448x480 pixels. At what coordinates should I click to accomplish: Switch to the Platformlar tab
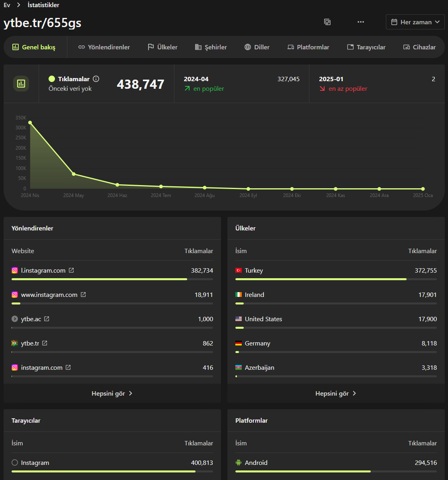coord(308,47)
